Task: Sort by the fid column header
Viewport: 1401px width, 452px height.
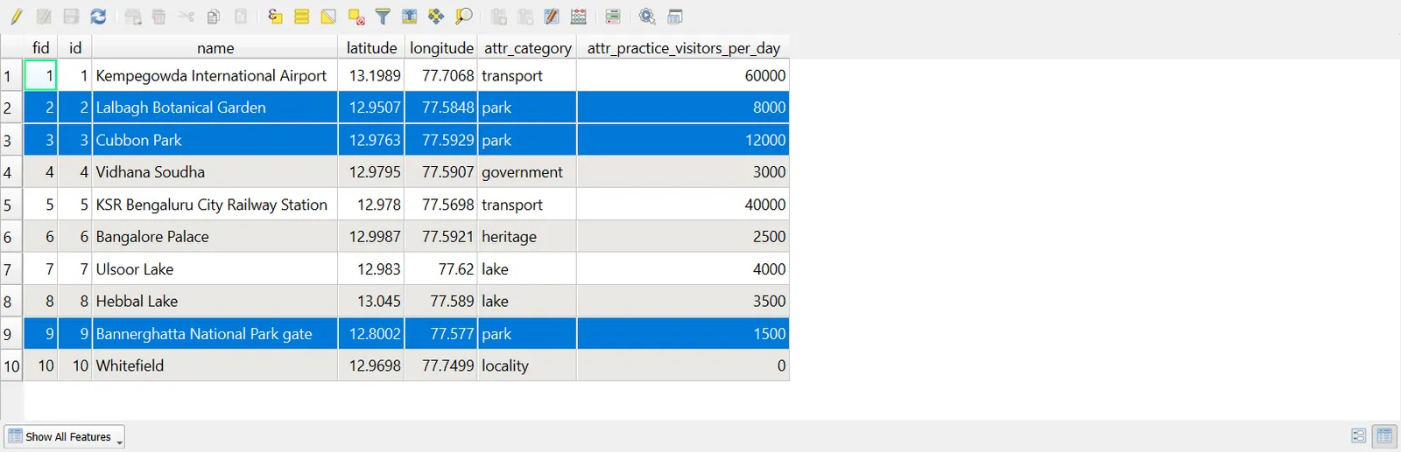Action: 40,48
